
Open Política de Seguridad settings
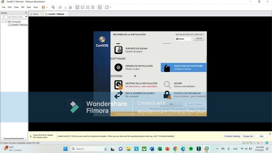pyautogui.click(x=185, y=95)
